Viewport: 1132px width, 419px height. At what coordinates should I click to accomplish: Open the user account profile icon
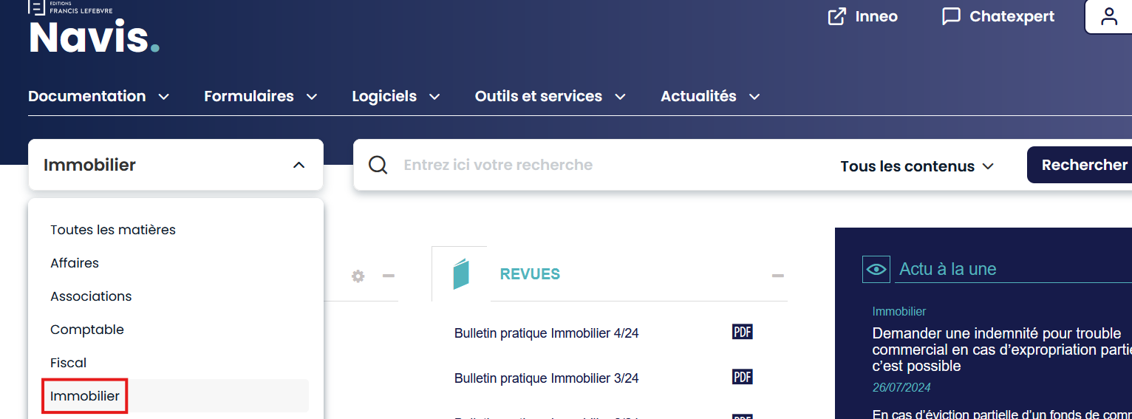click(x=1108, y=17)
